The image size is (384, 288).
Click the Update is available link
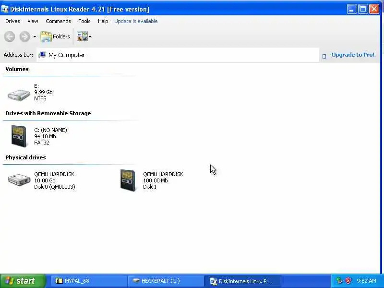click(136, 21)
